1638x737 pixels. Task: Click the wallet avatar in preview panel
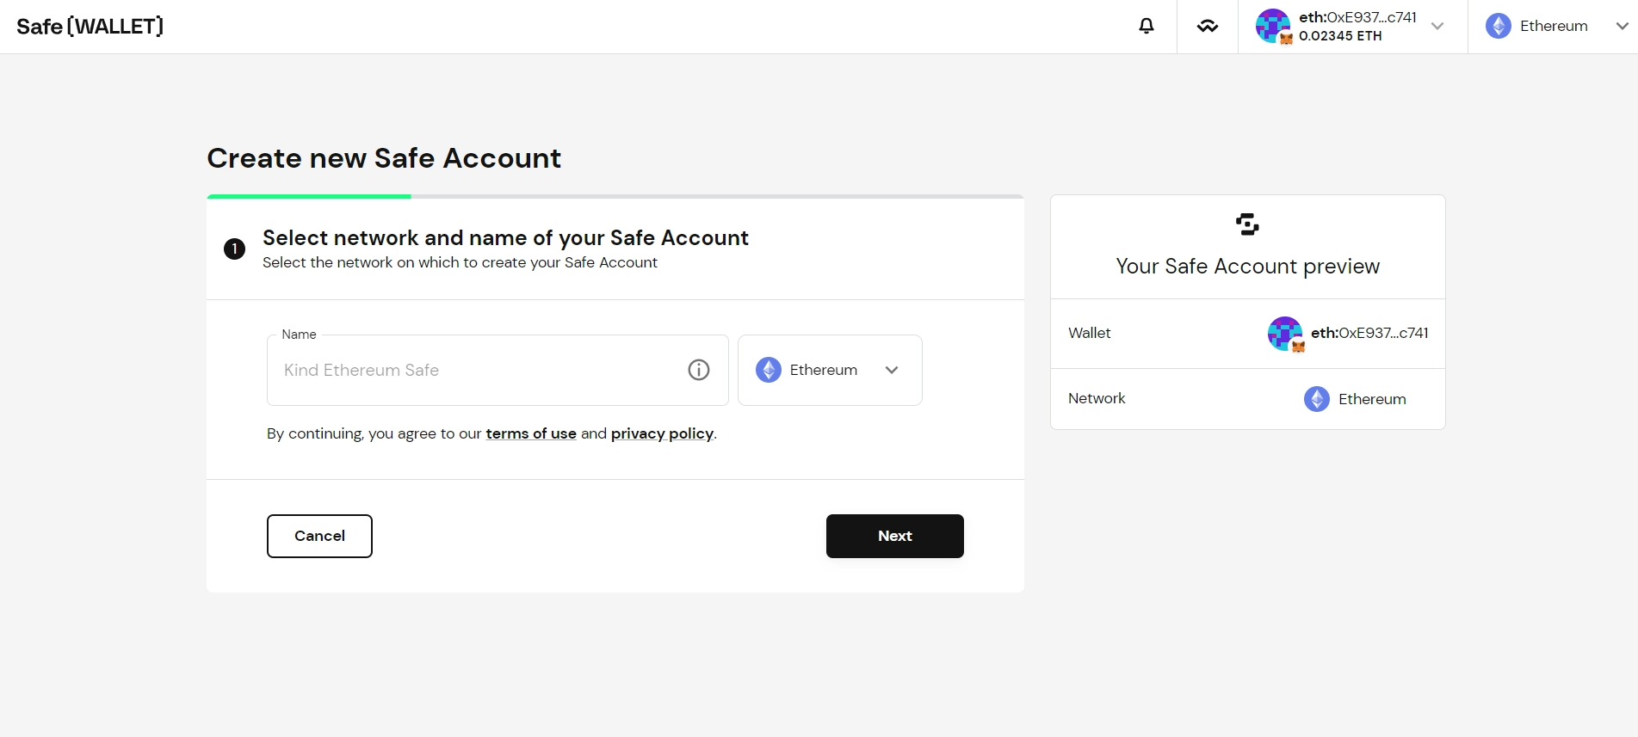1285,334
